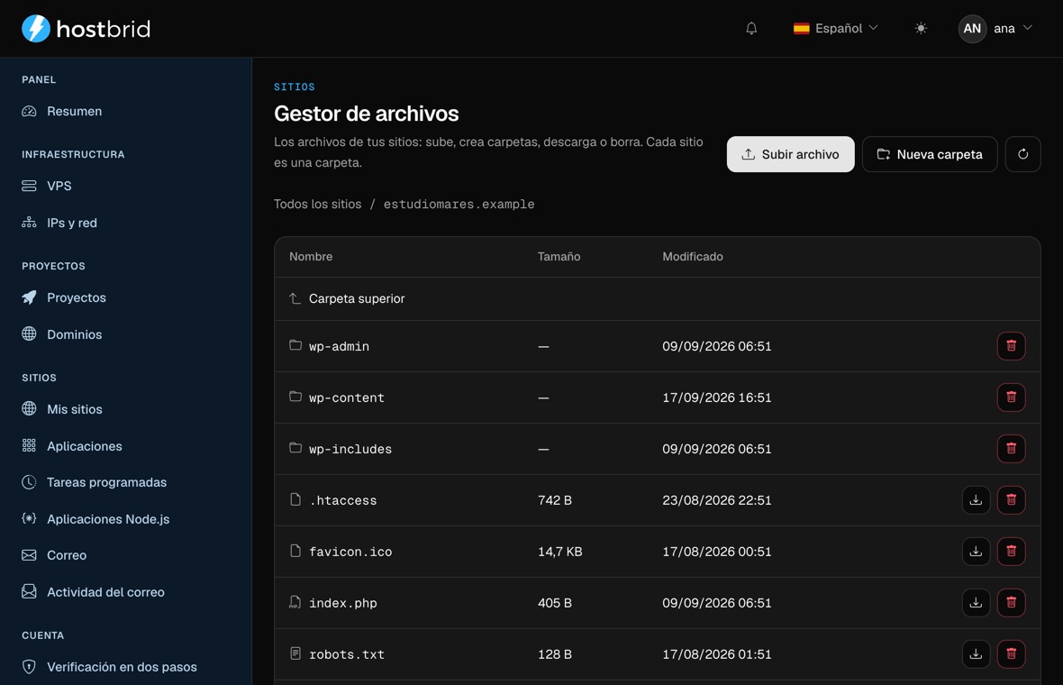
Task: Download robots.txt
Action: 976,654
